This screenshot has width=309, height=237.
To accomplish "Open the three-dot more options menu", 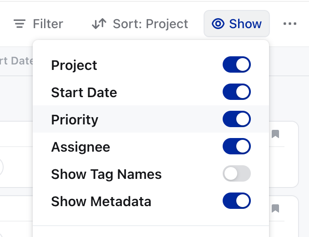I will tap(290, 24).
